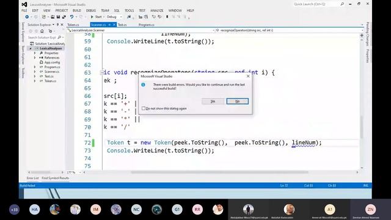
Task: Expand the References node
Action: pyautogui.click(x=35, y=57)
